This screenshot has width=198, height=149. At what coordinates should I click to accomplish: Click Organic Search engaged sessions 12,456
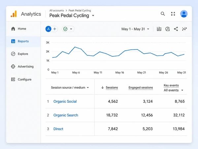pos(147,115)
